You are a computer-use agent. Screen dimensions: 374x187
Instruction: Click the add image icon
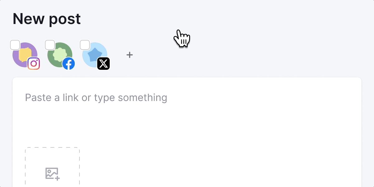[52, 174]
